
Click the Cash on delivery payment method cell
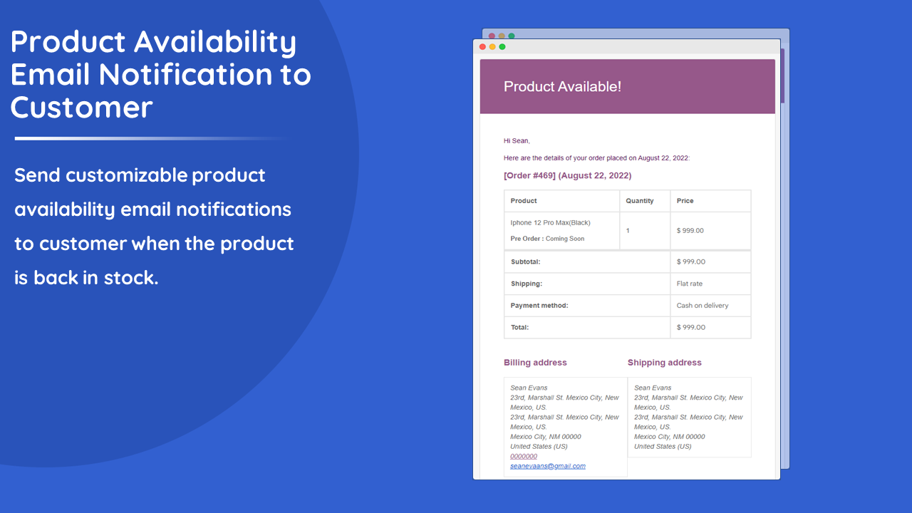702,305
